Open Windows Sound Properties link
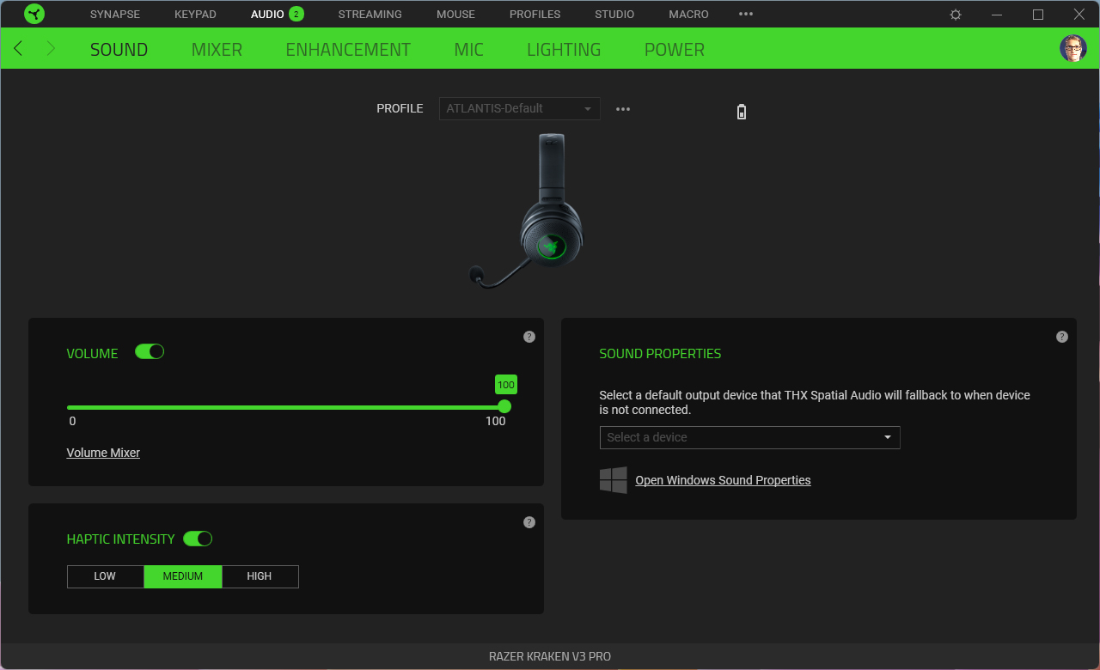 [723, 480]
